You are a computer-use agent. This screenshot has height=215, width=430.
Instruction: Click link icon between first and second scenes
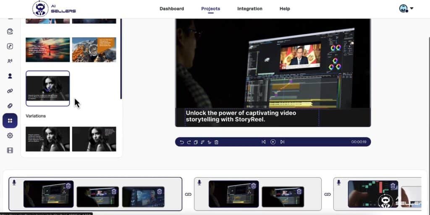[x=188, y=194]
